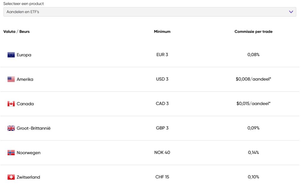
Task: Click the Swiss flag icon
Action: (x=11, y=177)
